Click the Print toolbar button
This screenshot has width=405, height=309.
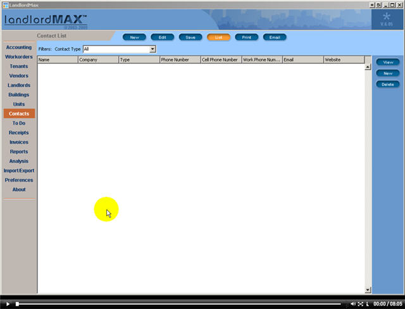(x=247, y=37)
